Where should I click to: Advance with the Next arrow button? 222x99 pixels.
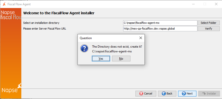pos(187,93)
